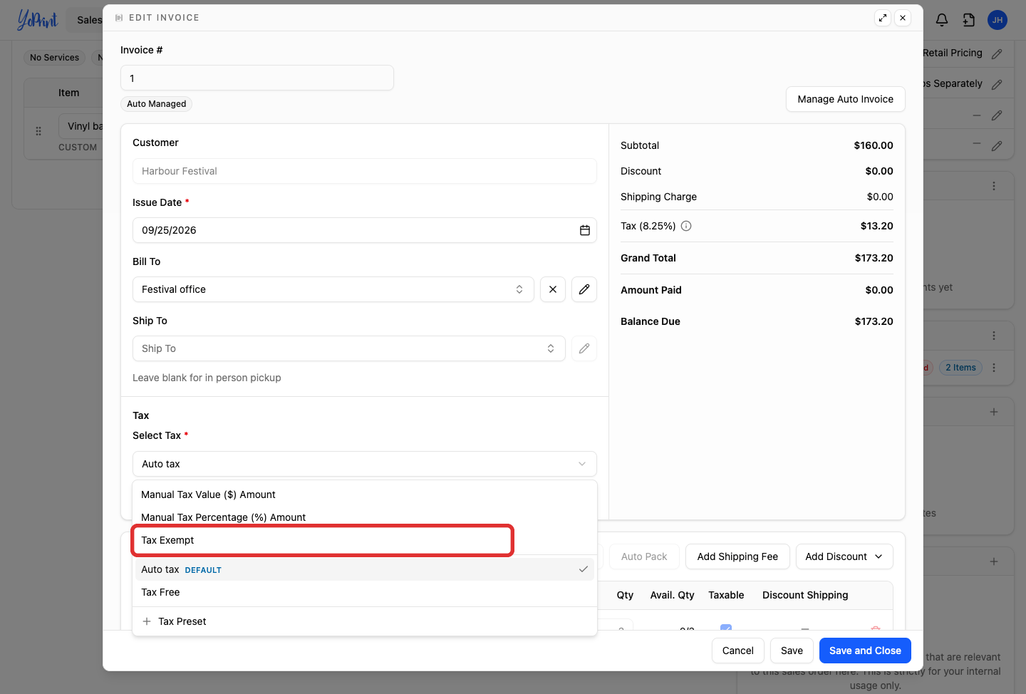Add a new Tax Preset

pyautogui.click(x=365, y=621)
